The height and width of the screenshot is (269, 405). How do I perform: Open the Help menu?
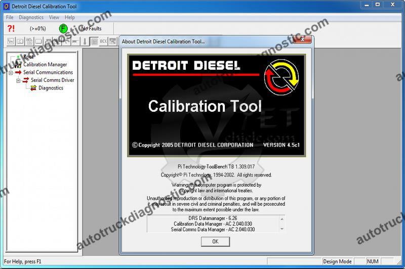[x=70, y=17]
